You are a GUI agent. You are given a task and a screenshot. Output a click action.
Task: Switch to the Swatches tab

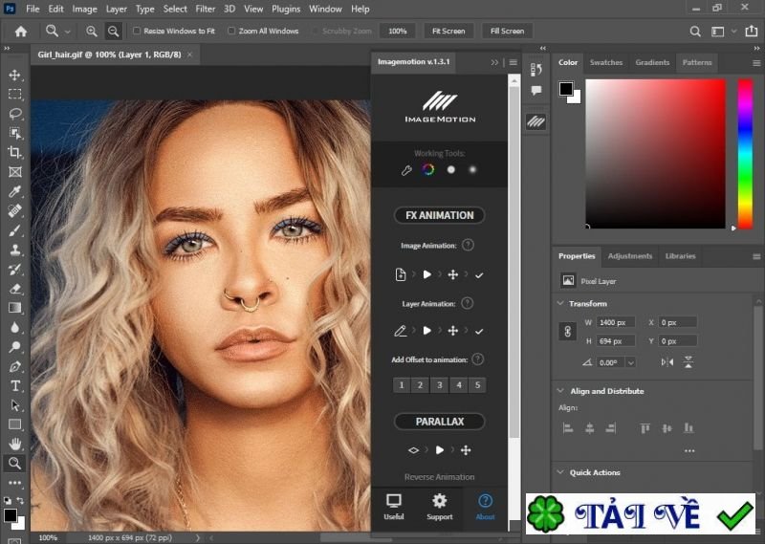click(605, 63)
